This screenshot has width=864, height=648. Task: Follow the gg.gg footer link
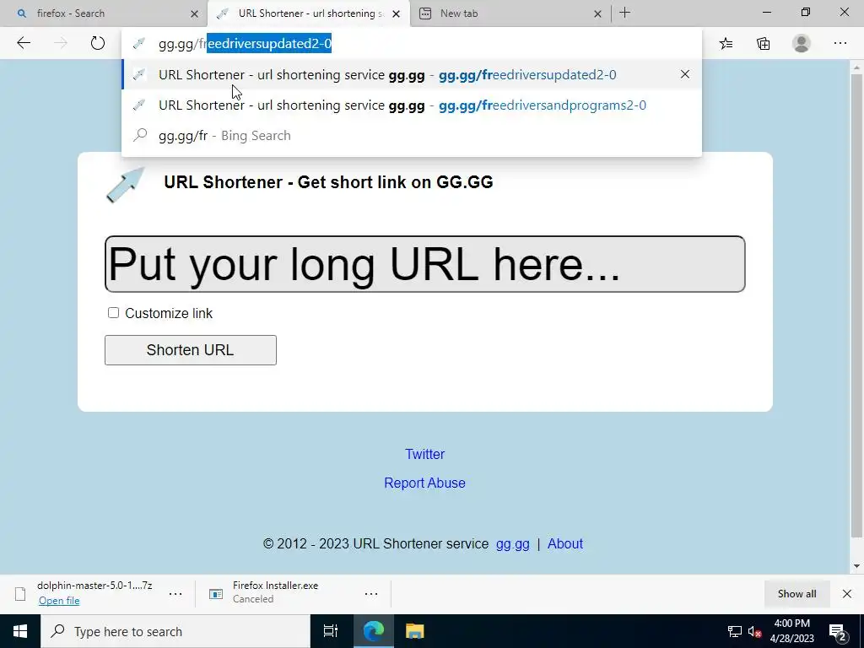(x=512, y=544)
